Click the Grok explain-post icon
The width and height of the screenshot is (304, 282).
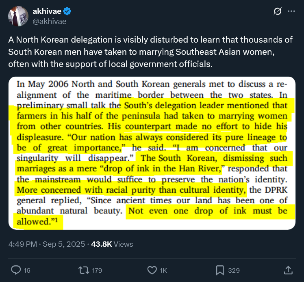point(278,12)
